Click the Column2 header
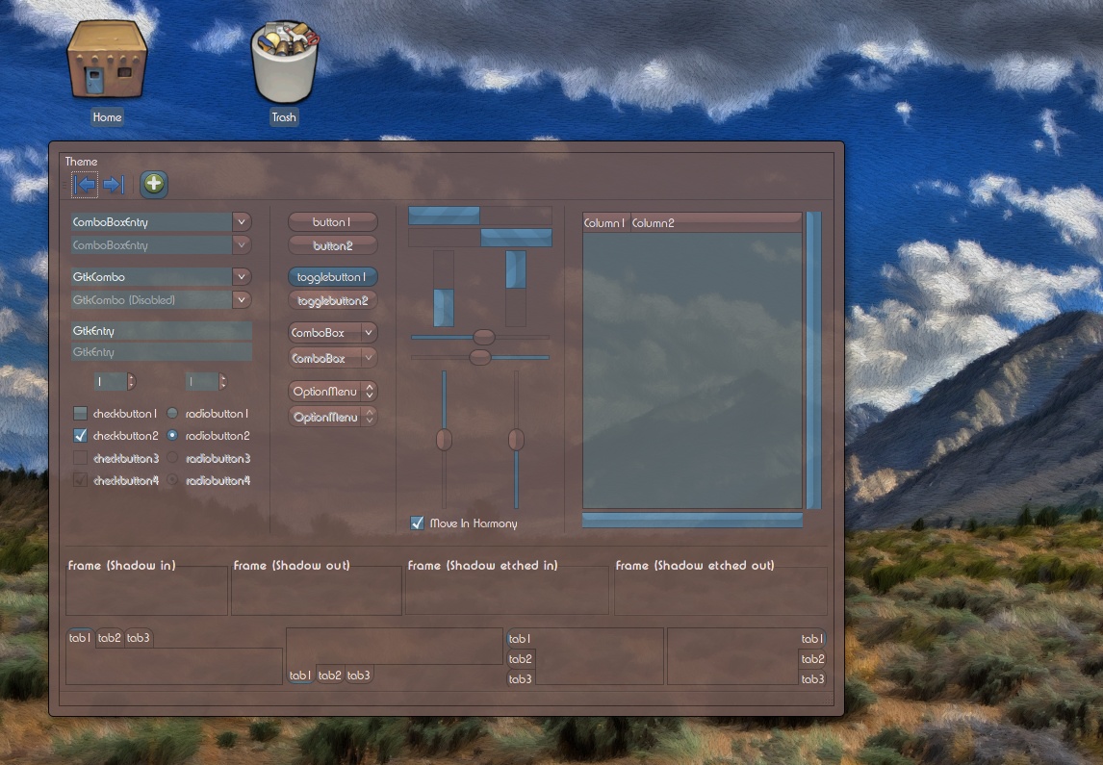The width and height of the screenshot is (1103, 765). point(716,223)
